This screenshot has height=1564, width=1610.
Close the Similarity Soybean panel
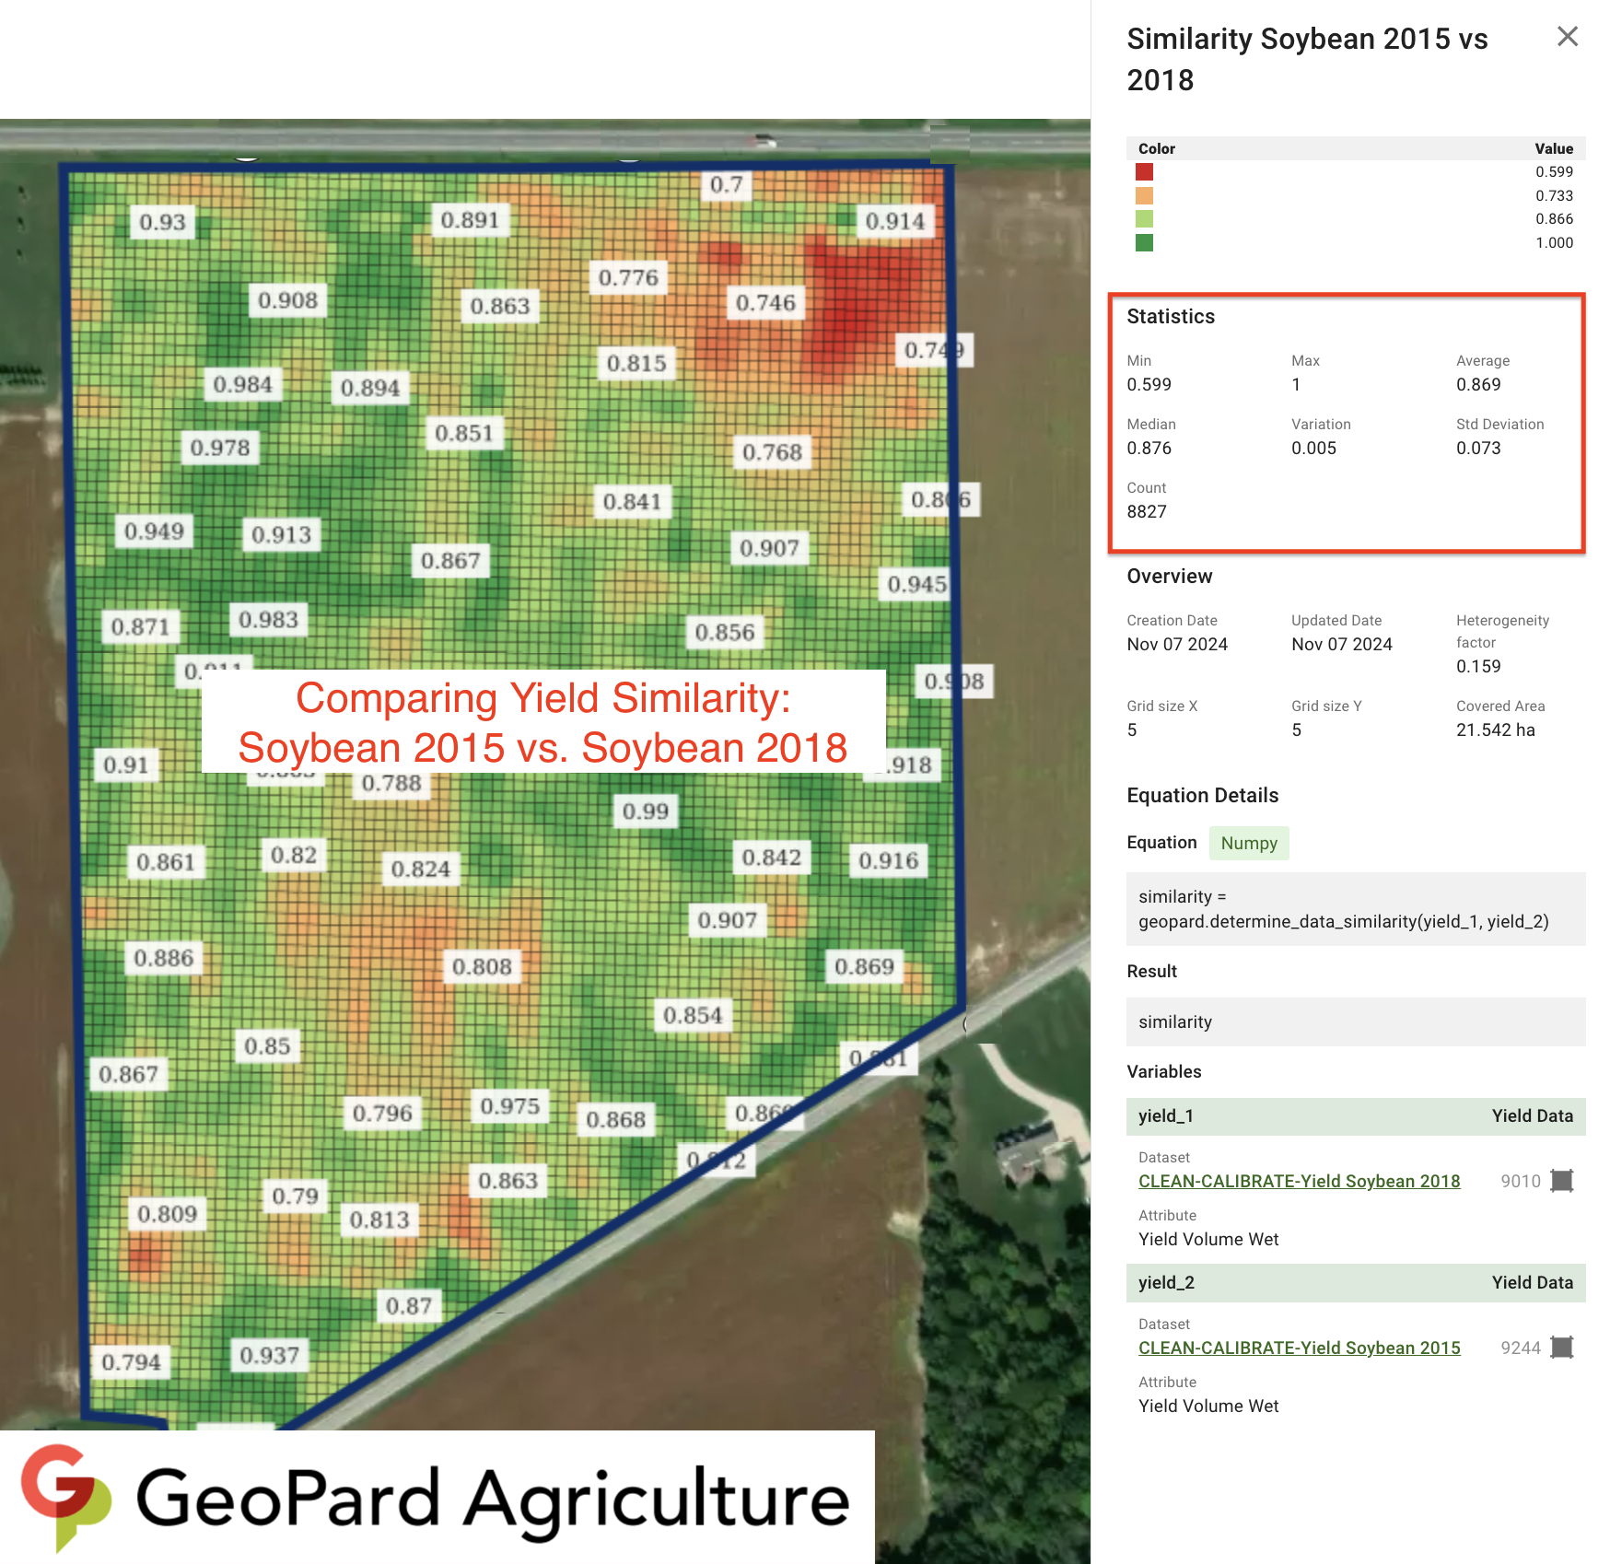pos(1567,37)
